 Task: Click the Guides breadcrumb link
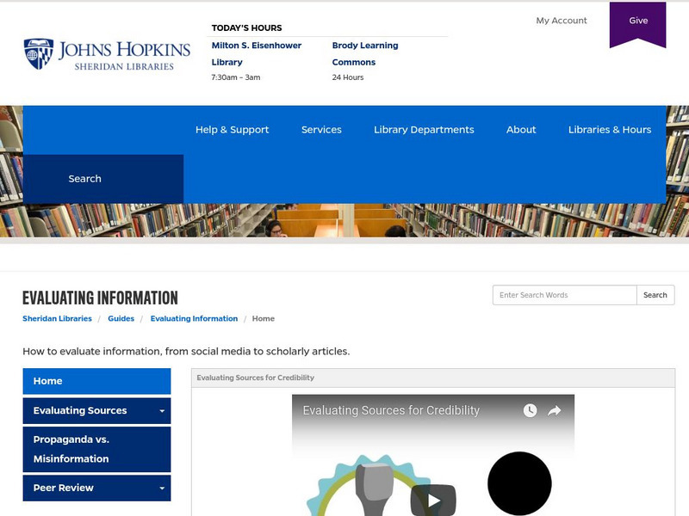(x=121, y=318)
